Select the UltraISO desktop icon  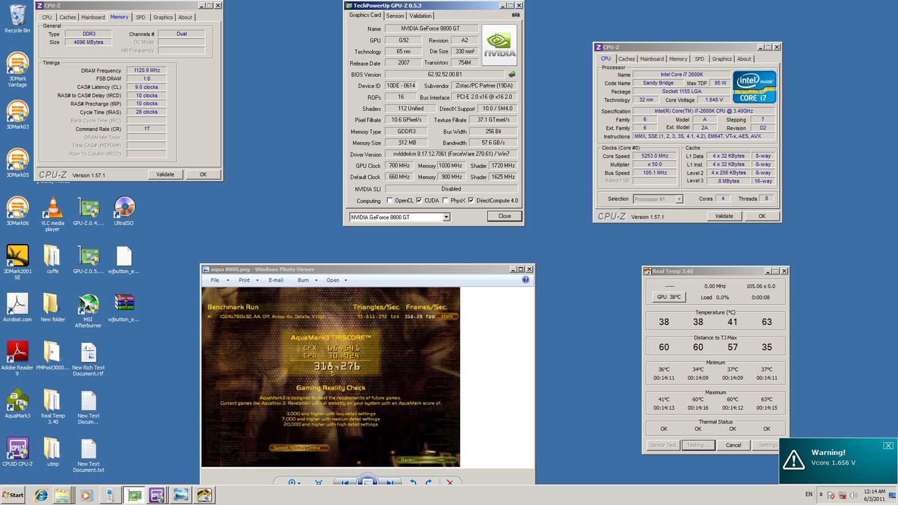click(123, 212)
